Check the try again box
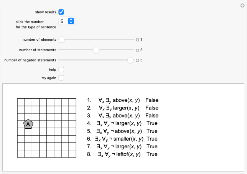247x174 pixels. pos(61,78)
